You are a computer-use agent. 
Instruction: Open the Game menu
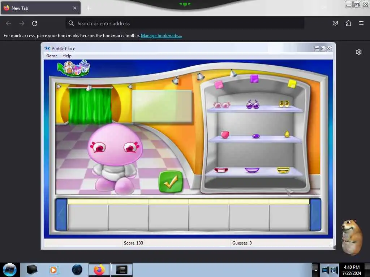point(52,56)
